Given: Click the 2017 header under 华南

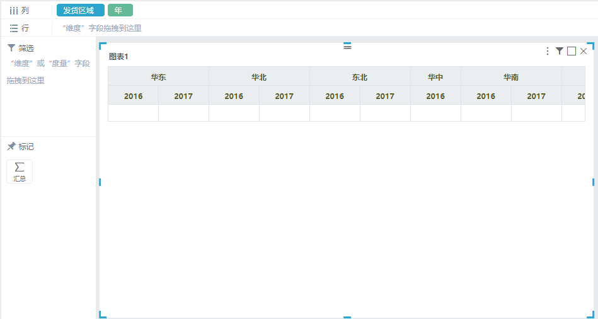Looking at the screenshot, I should pos(536,96).
